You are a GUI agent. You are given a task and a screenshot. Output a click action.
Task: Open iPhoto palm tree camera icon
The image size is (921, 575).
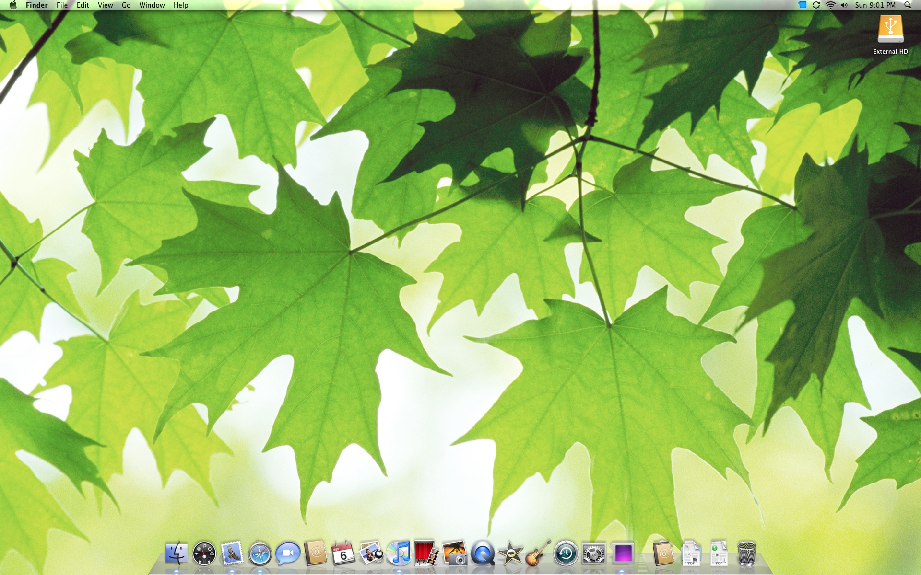(455, 553)
